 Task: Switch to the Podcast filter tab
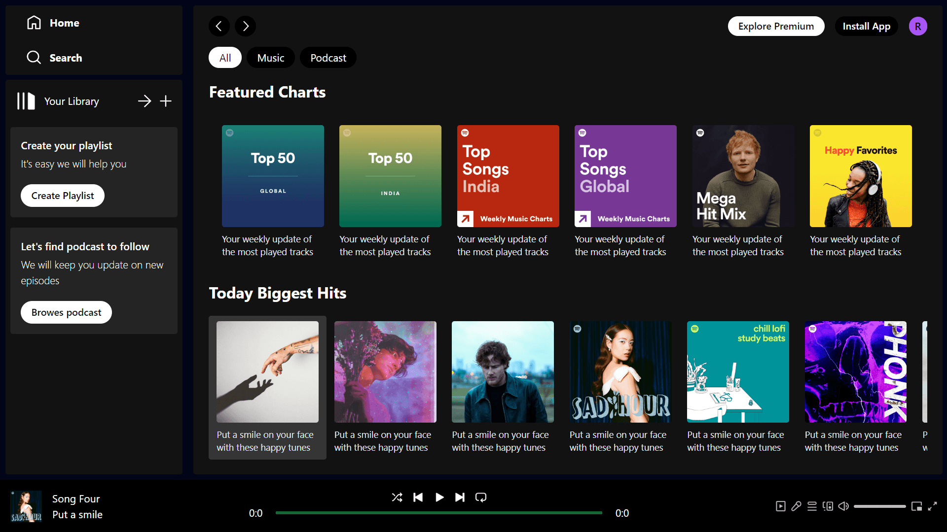(328, 58)
